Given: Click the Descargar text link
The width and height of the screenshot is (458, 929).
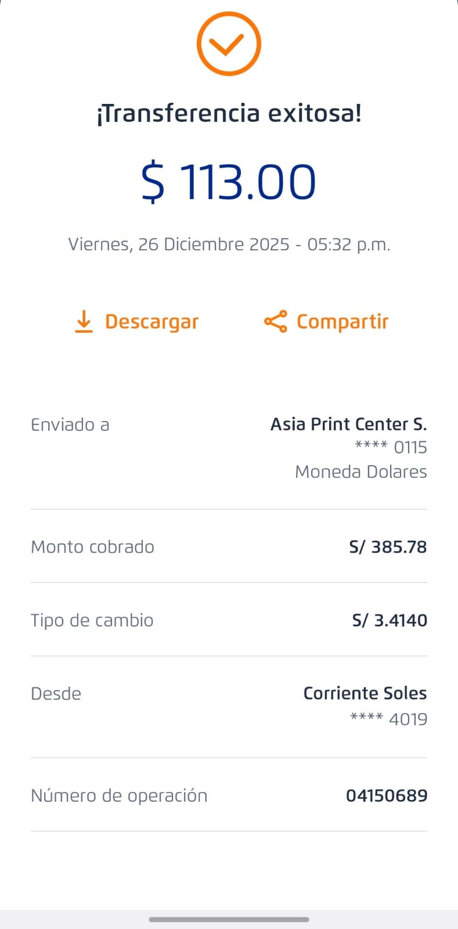Looking at the screenshot, I should [152, 322].
